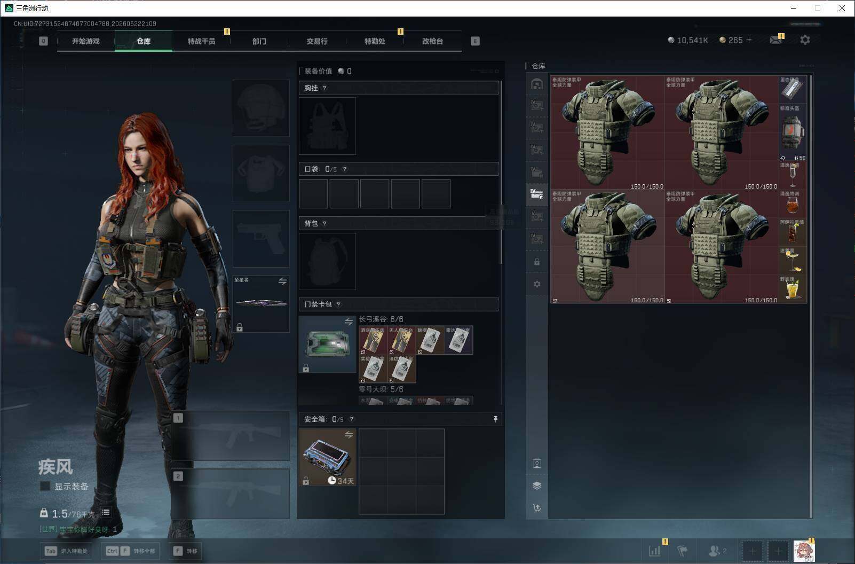
Task: Click the 10,541K currency balance
Action: 688,40
